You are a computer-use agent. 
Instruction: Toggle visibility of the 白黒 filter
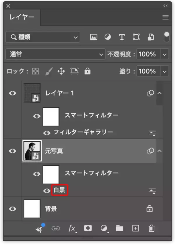[47, 191]
